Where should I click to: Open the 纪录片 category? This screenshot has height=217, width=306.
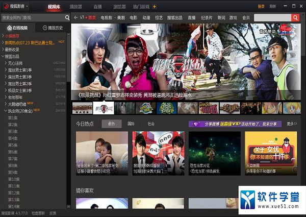pos(207,18)
